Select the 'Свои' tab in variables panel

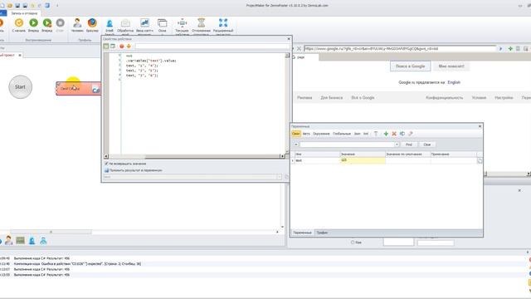click(295, 134)
